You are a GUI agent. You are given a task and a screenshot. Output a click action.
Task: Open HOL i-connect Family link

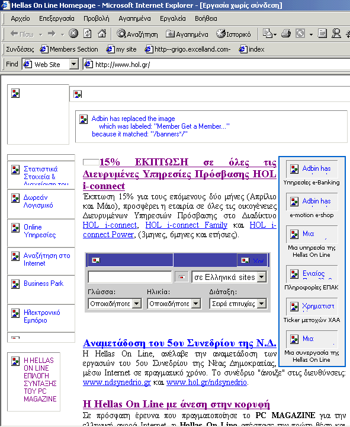pos(187,225)
